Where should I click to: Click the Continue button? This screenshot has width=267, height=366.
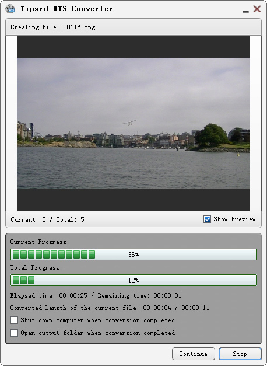pos(194,354)
